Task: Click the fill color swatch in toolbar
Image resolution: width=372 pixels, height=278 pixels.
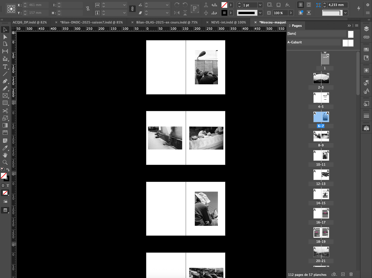Action: pyautogui.click(x=4, y=176)
